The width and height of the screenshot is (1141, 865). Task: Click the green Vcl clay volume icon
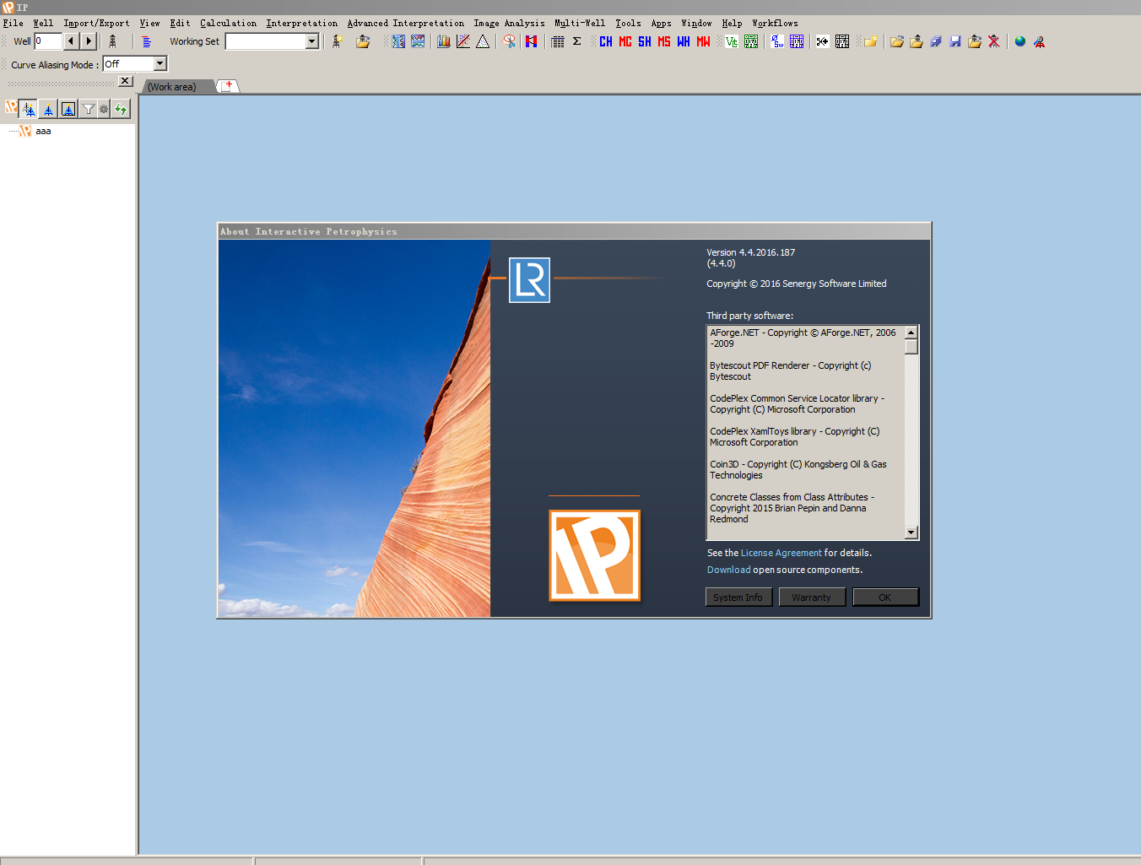(732, 41)
